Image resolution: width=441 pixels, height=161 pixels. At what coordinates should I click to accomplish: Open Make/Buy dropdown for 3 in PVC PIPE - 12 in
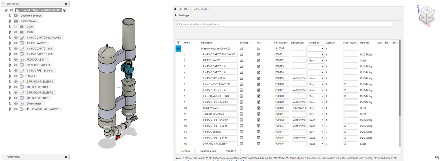click(x=316, y=78)
